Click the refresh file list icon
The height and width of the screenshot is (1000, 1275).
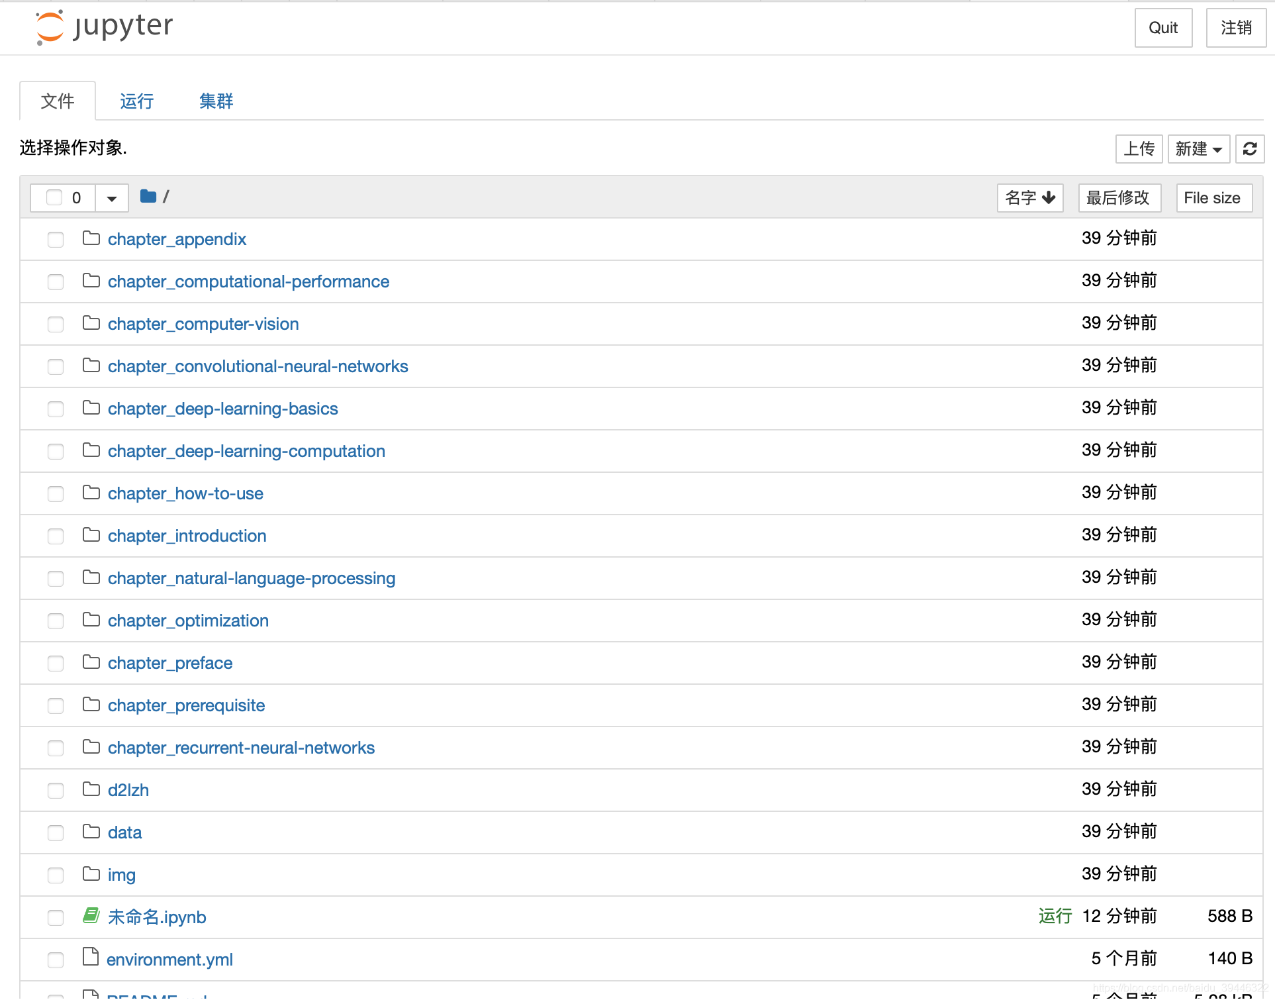tap(1249, 149)
